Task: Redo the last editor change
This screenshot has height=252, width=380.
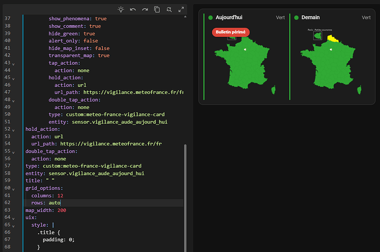Action: [145, 9]
